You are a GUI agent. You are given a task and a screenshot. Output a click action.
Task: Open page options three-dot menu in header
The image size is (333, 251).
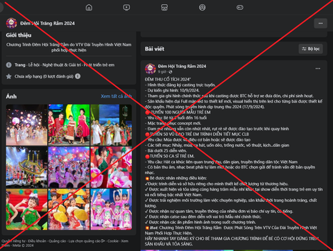point(321,23)
